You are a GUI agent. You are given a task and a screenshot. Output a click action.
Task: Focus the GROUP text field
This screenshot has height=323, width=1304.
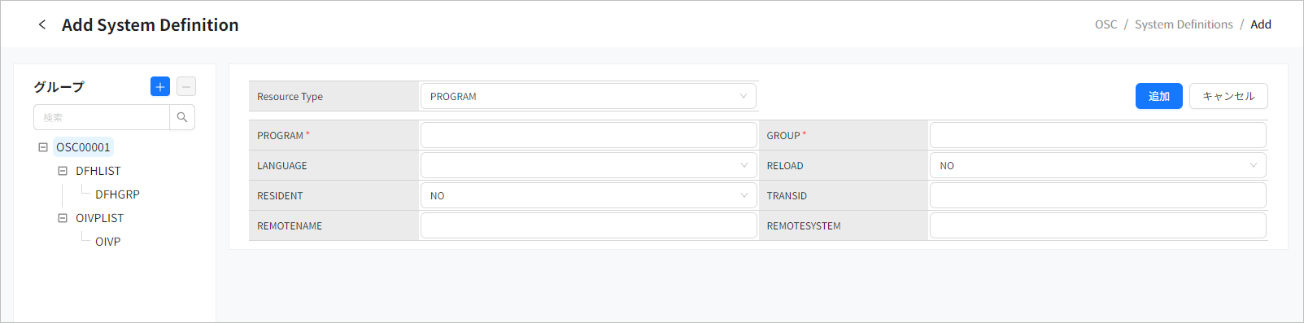pos(1097,135)
